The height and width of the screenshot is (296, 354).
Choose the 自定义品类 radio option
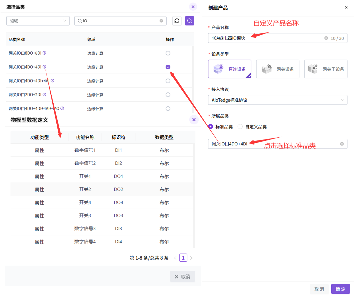pos(240,127)
